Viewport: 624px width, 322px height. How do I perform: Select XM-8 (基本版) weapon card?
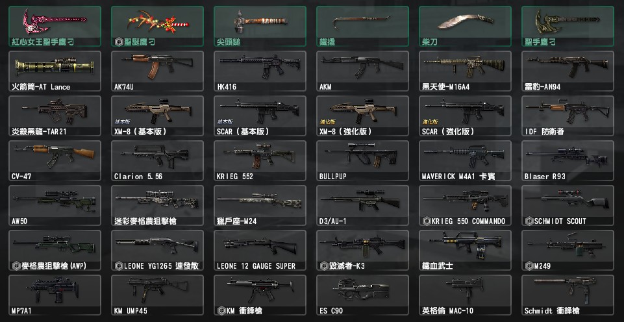pos(157,116)
